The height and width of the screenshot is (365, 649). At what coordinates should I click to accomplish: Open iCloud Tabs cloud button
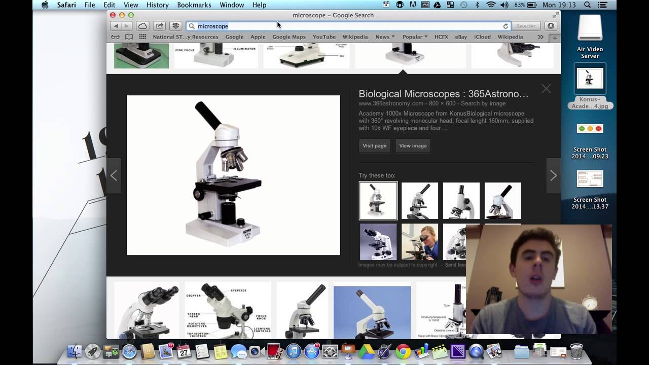click(x=143, y=26)
